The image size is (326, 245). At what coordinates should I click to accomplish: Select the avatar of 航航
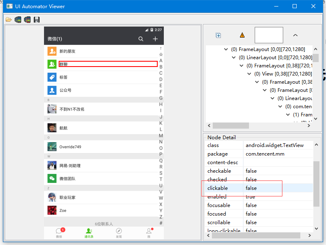52,128
